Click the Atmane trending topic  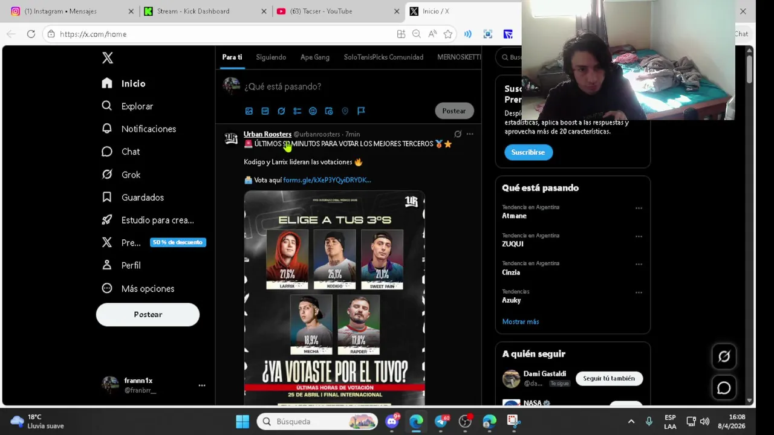point(514,216)
